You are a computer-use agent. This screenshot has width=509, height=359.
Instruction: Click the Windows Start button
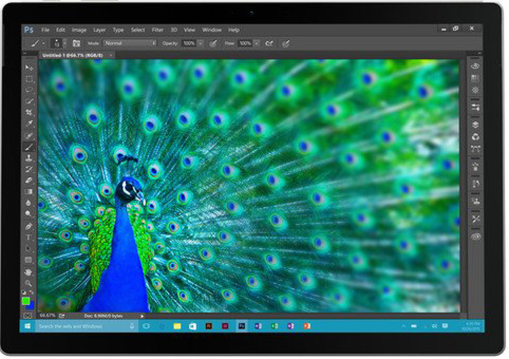[27, 326]
